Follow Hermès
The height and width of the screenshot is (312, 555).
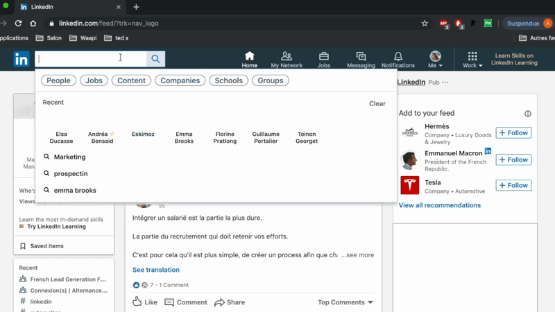point(513,132)
